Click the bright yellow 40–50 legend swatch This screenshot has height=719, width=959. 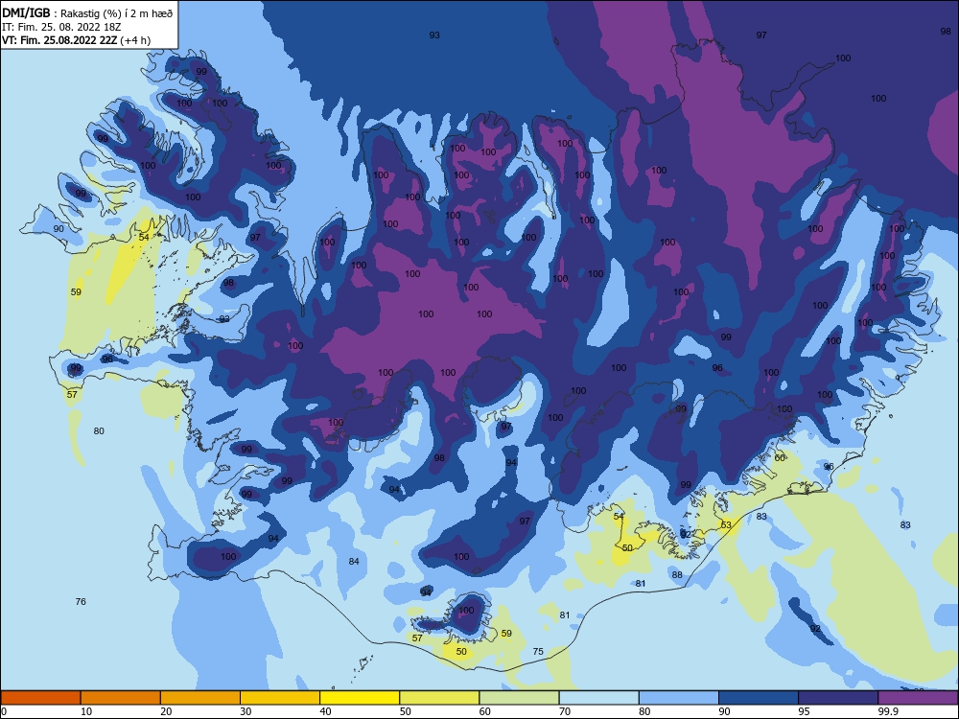[x=360, y=698]
